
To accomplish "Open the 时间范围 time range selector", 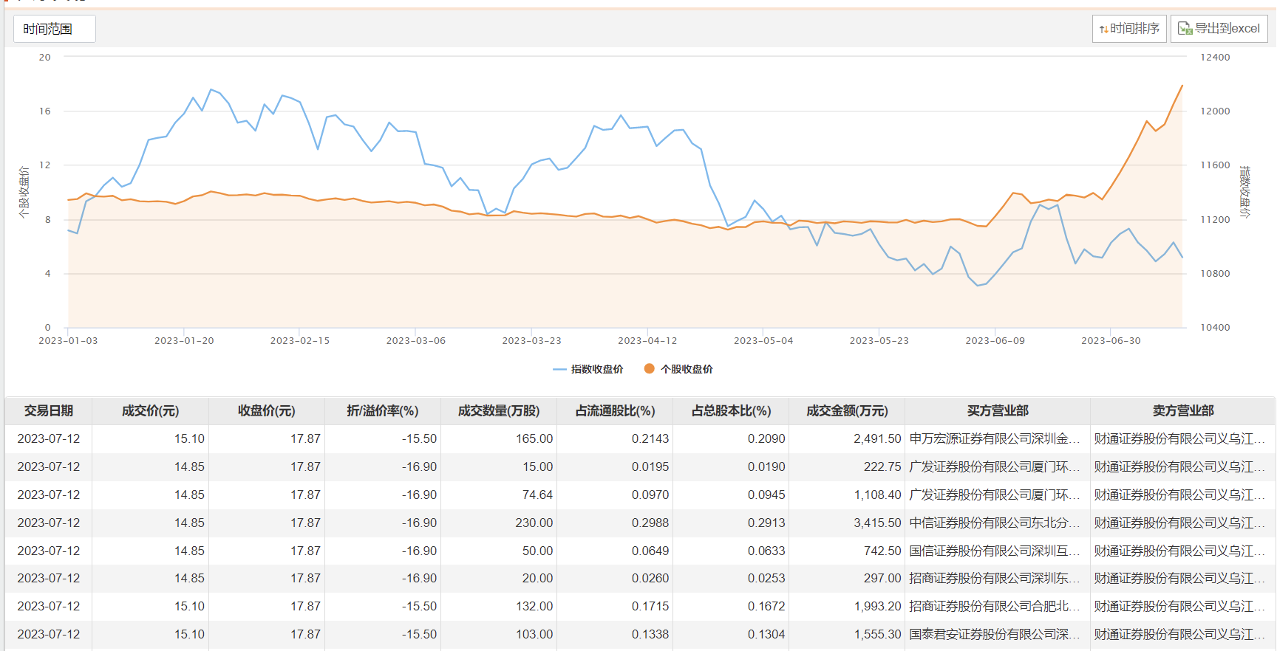I will [x=54, y=29].
